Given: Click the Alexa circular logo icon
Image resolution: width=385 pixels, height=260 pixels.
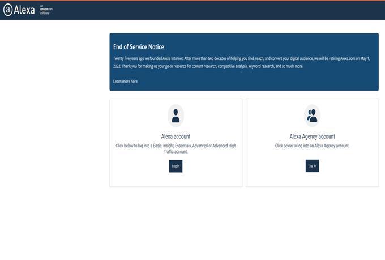Looking at the screenshot, I should click(x=8, y=10).
